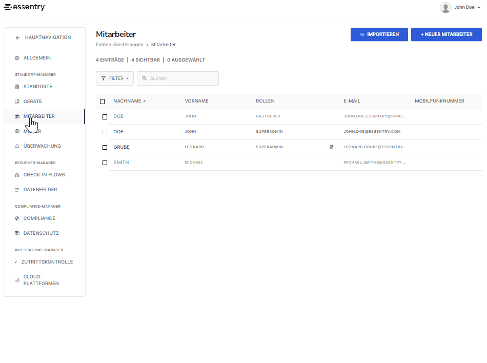Open Allgemein settings via gear icon
487x363 pixels.
[17, 58]
